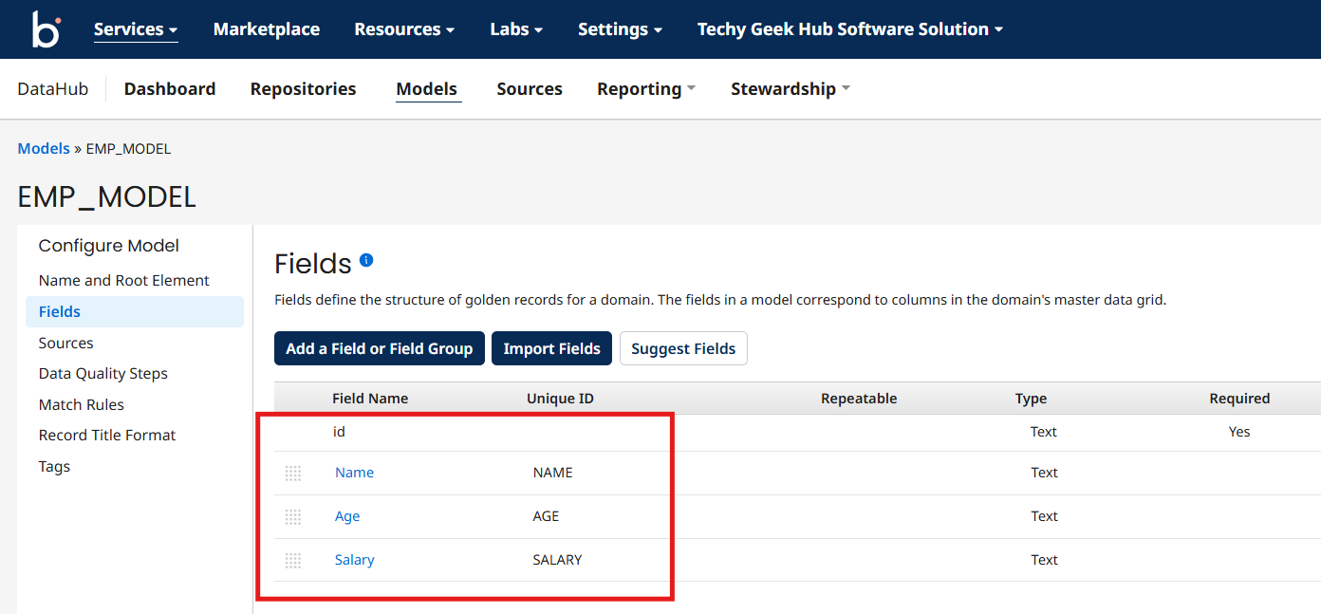
Task: Expand the Settings dropdown
Action: click(620, 29)
